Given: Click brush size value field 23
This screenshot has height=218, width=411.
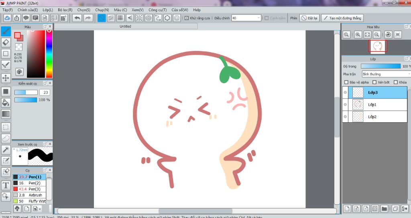Looking at the screenshot, I should coord(45,93).
